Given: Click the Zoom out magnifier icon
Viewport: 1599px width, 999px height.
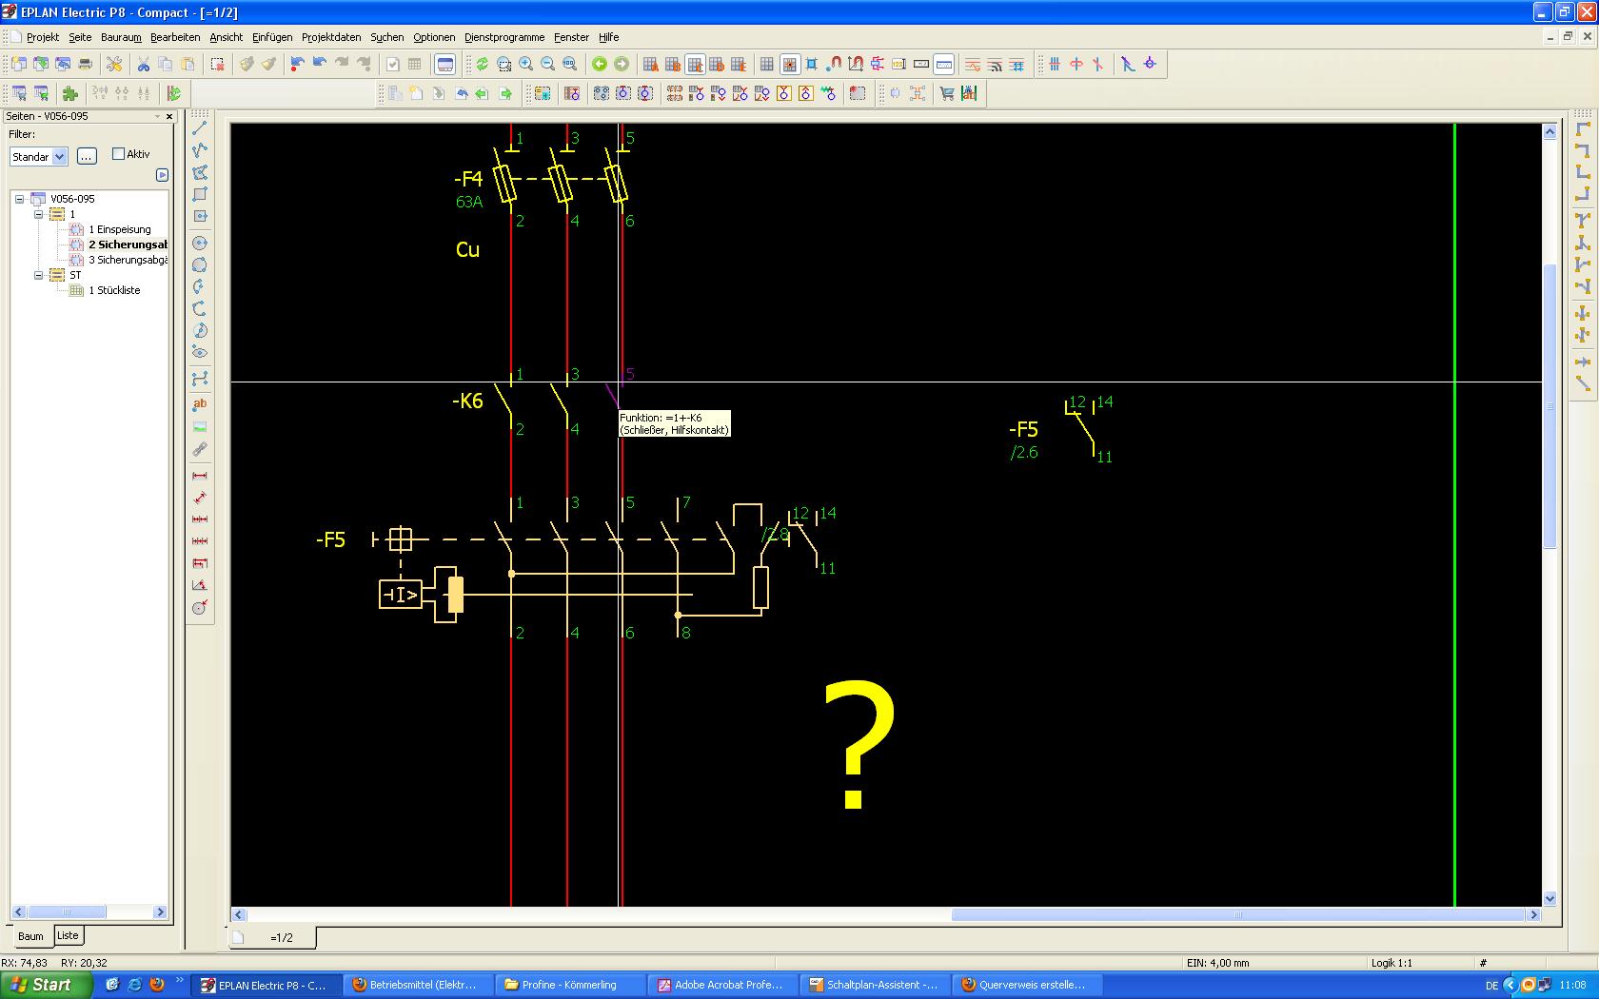Looking at the screenshot, I should click(x=548, y=64).
